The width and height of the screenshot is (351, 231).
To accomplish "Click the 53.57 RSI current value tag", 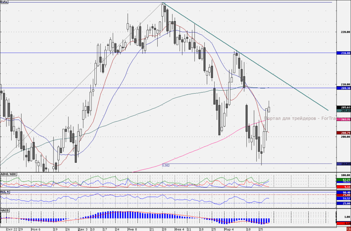I will (343, 199).
